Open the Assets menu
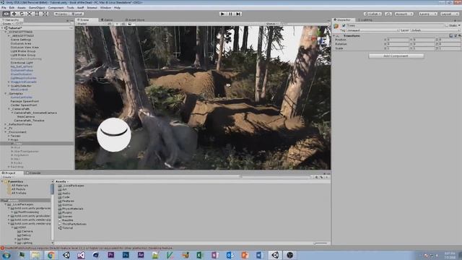Viewport: 462px width, 260px height. click(x=22, y=8)
